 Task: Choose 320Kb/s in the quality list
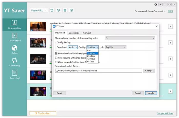93,53
